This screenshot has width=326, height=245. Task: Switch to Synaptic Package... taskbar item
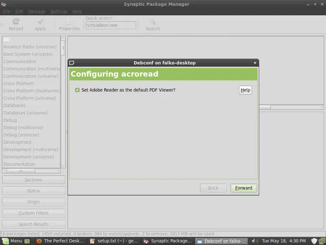point(167,241)
